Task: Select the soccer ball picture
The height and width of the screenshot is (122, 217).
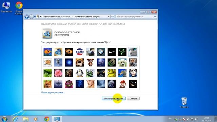Action: point(80,62)
